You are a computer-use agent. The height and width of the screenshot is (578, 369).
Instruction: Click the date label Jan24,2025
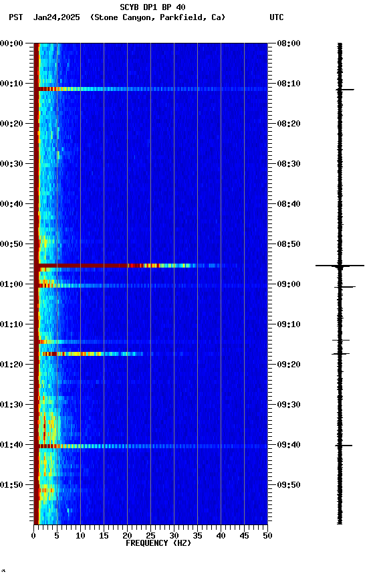coord(56,17)
